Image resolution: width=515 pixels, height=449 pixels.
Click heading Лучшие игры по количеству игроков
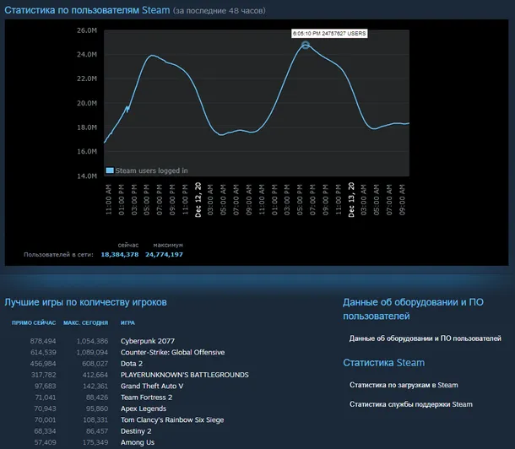[x=85, y=302]
